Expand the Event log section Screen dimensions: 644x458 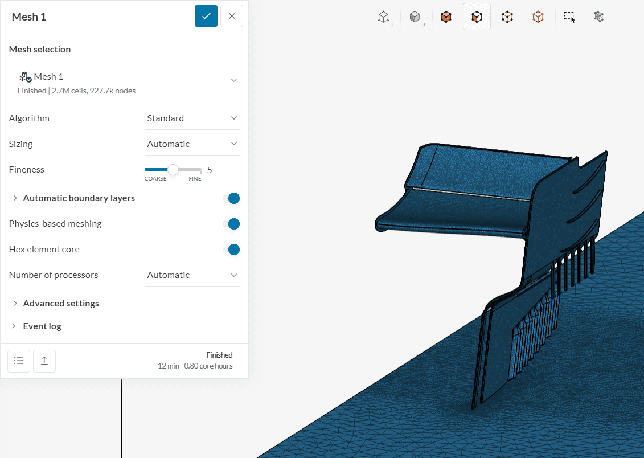(x=42, y=326)
